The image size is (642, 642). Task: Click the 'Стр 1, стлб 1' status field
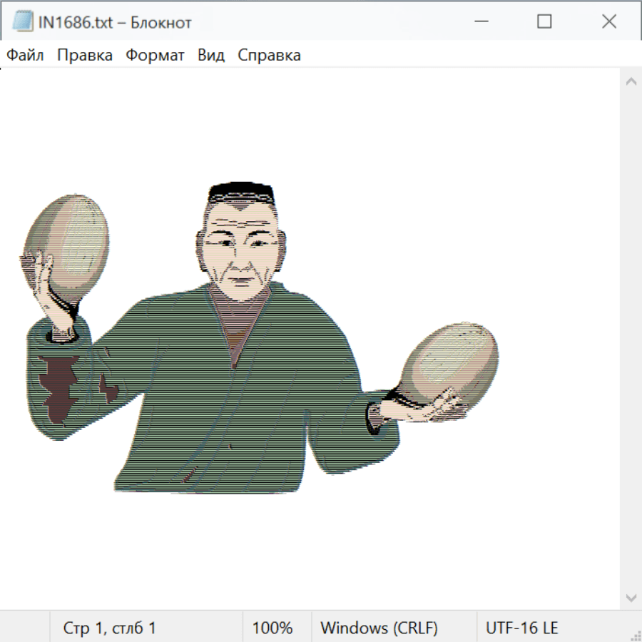tap(110, 628)
